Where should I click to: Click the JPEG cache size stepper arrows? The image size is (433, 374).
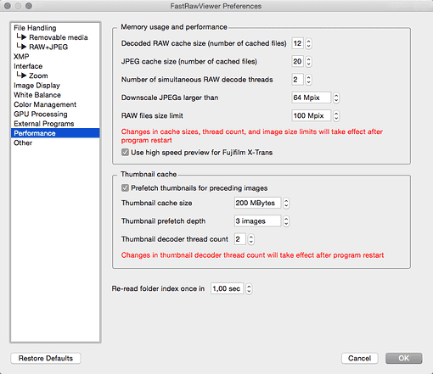[308, 62]
